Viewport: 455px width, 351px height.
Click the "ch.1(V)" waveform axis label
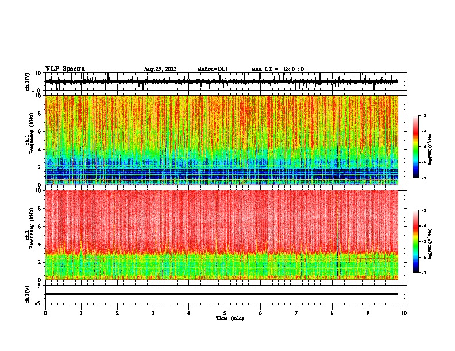click(27, 81)
